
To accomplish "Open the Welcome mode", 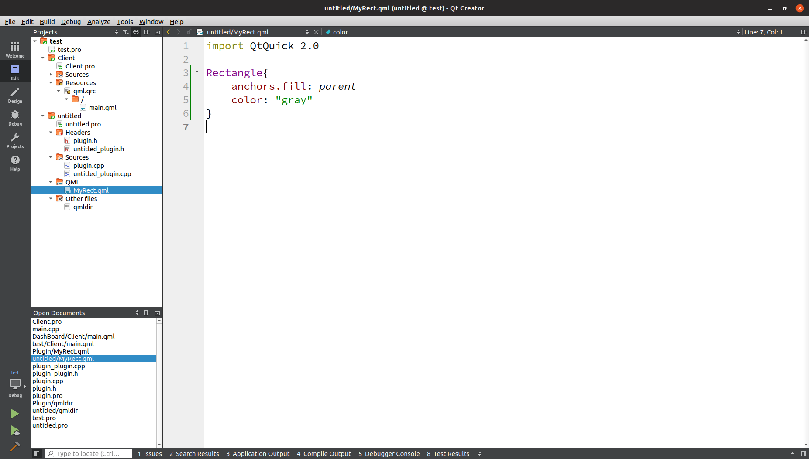I will [x=15, y=48].
